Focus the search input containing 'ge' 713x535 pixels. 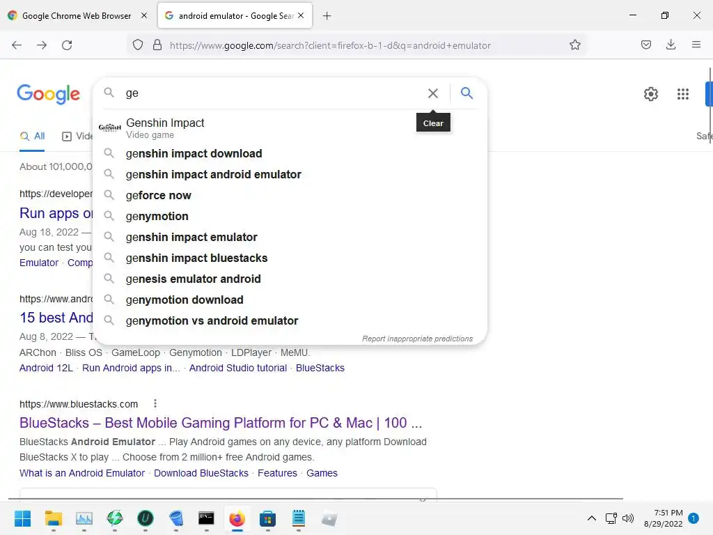click(x=273, y=93)
